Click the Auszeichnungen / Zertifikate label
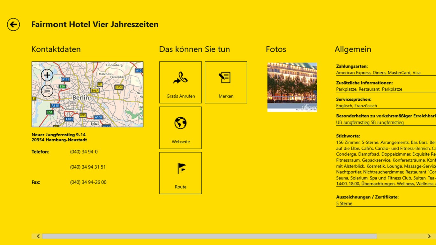This screenshot has width=436, height=245. (x=367, y=197)
